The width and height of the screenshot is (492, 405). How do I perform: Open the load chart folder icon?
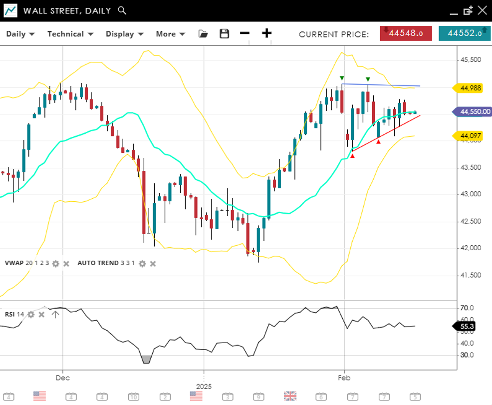(x=203, y=33)
